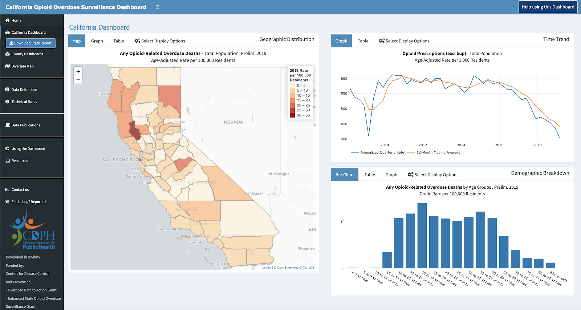The width and height of the screenshot is (581, 310).
Task: Click the hamburger menu icon in header
Action: [x=158, y=7]
